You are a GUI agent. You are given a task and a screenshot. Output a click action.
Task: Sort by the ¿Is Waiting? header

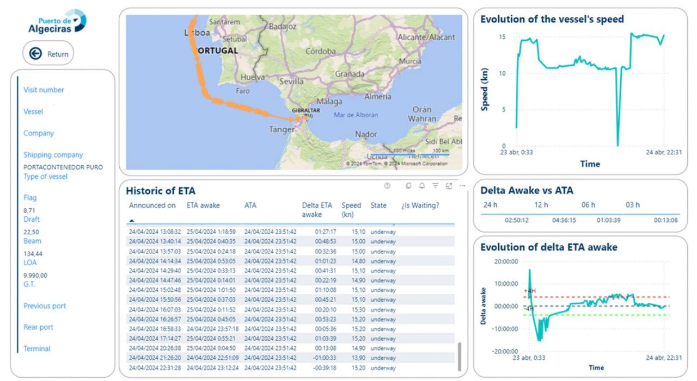pyautogui.click(x=420, y=205)
